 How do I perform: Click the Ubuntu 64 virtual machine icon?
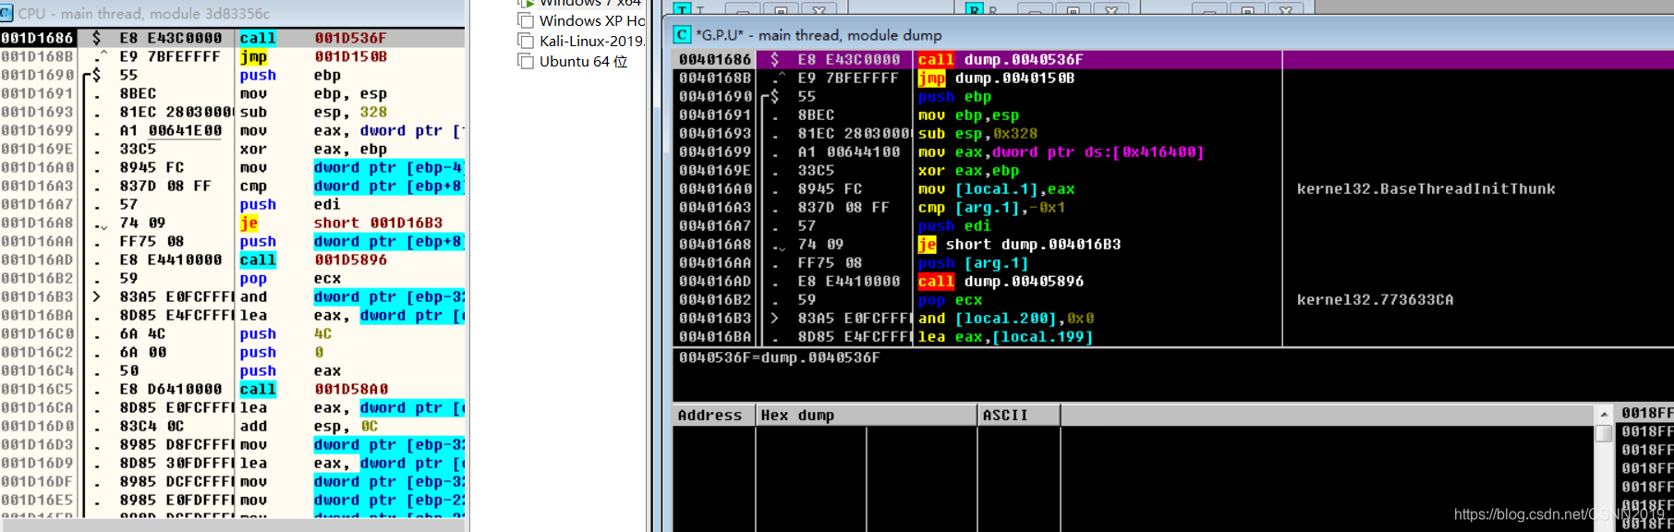[x=526, y=62]
